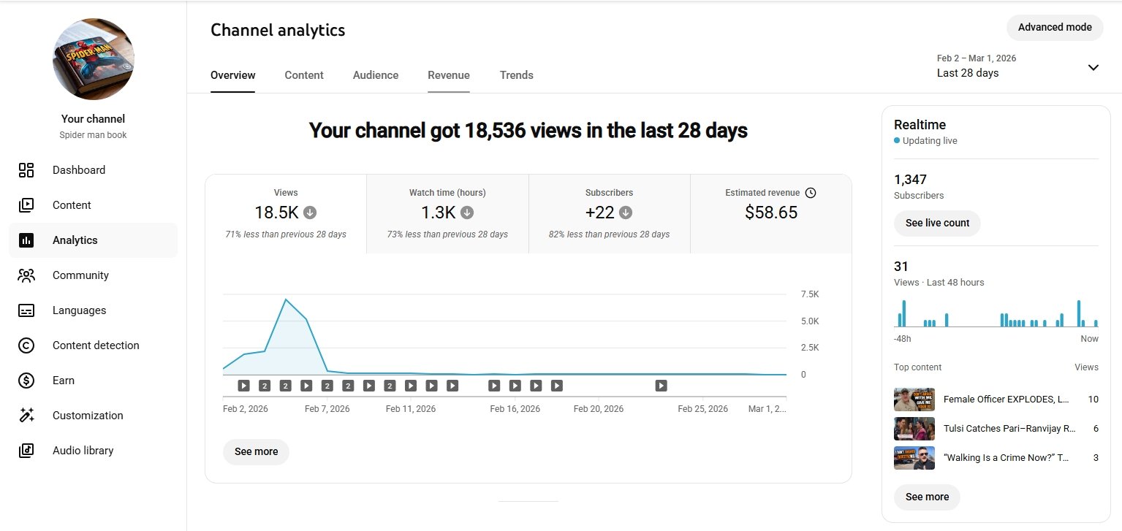Click the Advanced mode button

pos(1054,27)
